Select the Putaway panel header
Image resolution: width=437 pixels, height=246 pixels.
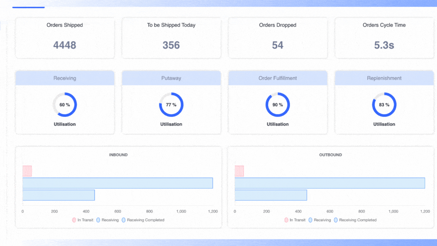(171, 78)
